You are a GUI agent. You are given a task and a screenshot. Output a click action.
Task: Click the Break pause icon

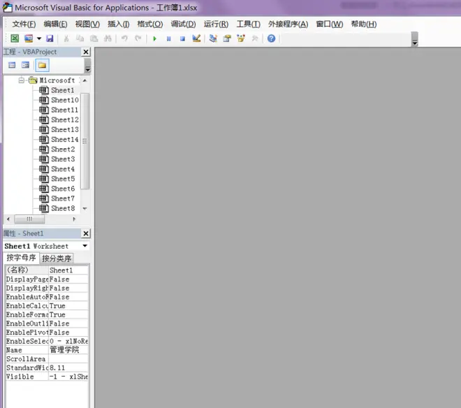(x=169, y=38)
